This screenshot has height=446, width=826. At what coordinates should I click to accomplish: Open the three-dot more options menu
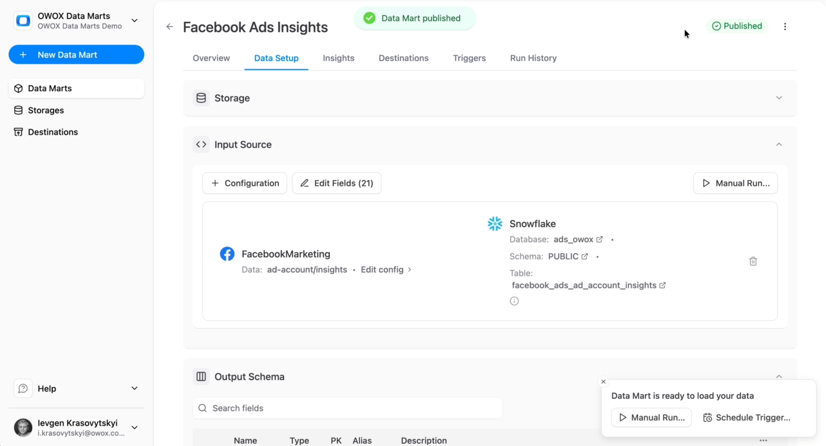pyautogui.click(x=785, y=27)
